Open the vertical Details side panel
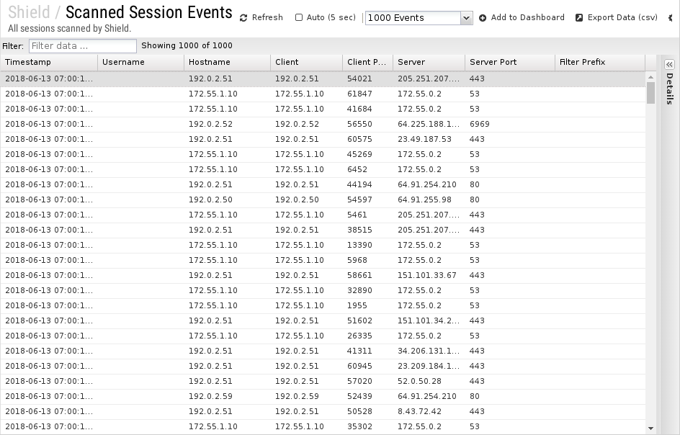This screenshot has width=680, height=435. click(x=670, y=89)
